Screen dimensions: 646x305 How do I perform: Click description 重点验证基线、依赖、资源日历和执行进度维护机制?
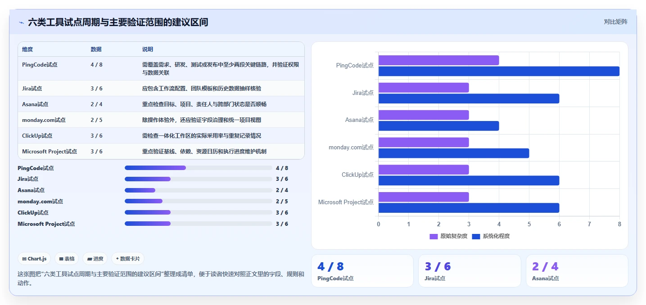pyautogui.click(x=204, y=152)
